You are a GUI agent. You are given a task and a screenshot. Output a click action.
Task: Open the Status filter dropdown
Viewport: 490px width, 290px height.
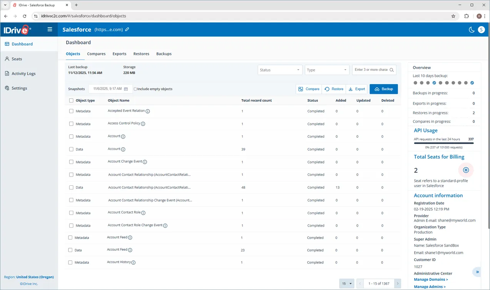[279, 70]
